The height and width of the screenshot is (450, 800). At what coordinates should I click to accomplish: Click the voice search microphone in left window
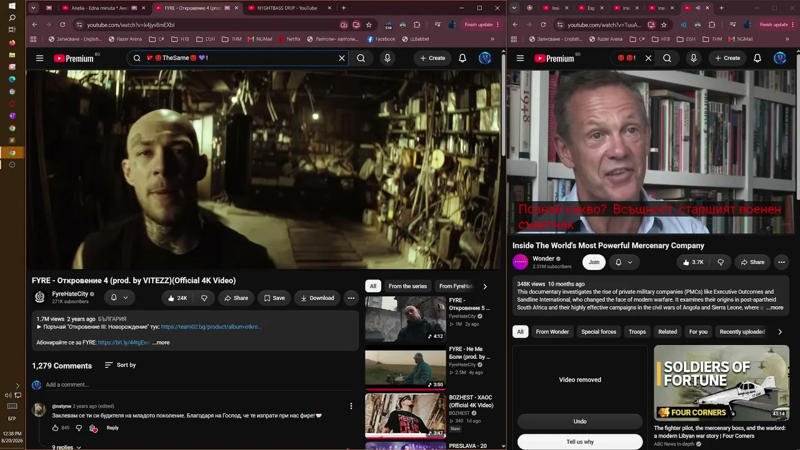[387, 58]
